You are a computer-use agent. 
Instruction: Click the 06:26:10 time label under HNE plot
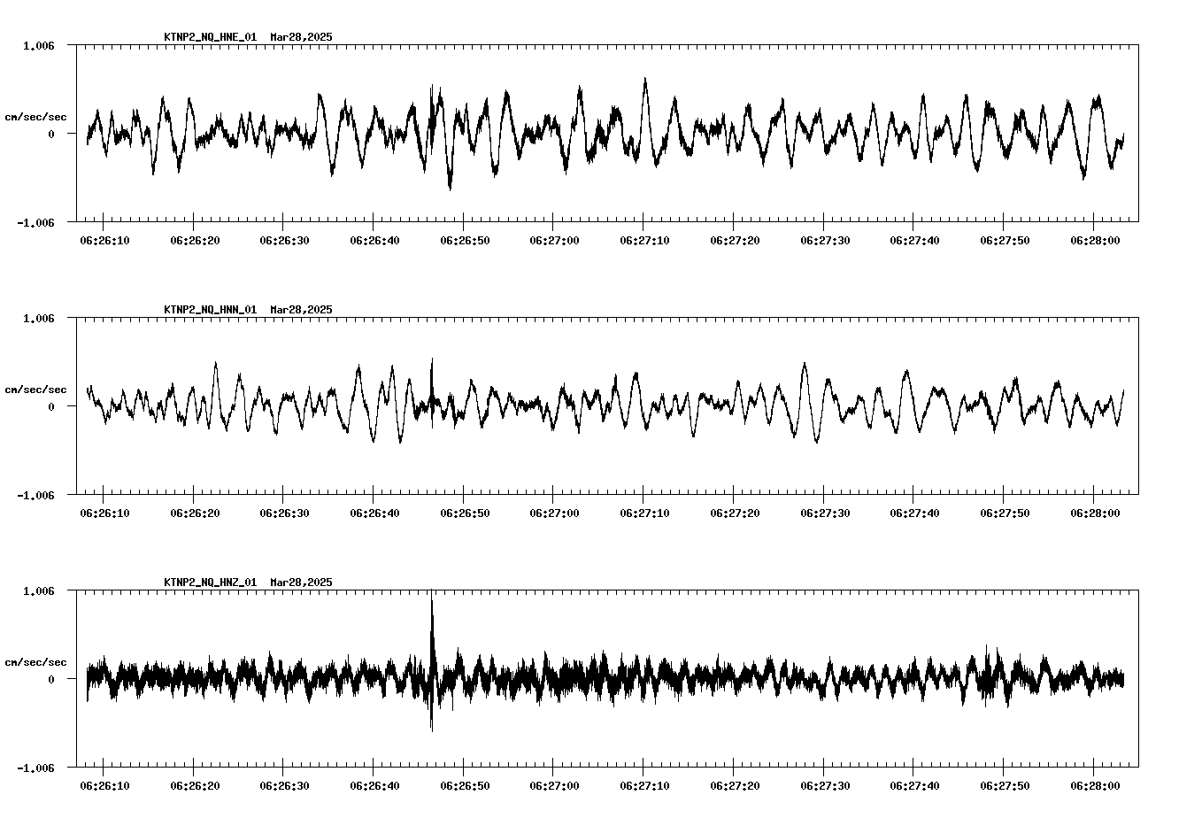tap(104, 241)
